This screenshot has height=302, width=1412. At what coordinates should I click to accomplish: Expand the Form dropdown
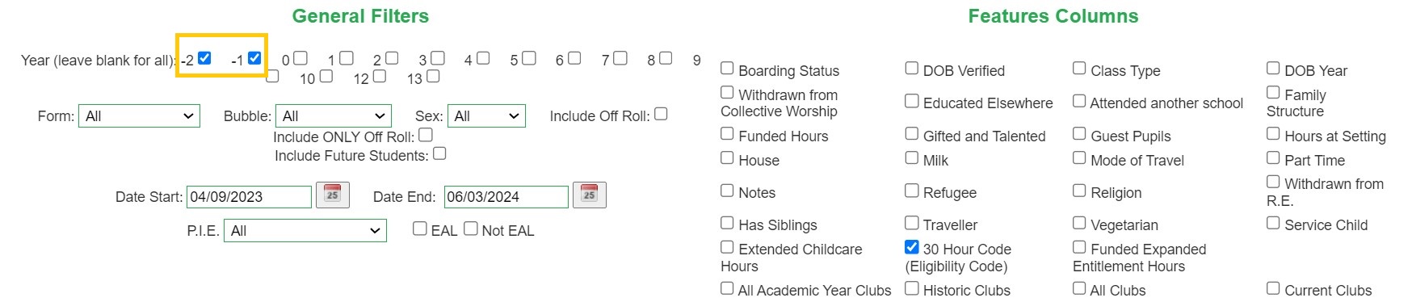[x=139, y=116]
